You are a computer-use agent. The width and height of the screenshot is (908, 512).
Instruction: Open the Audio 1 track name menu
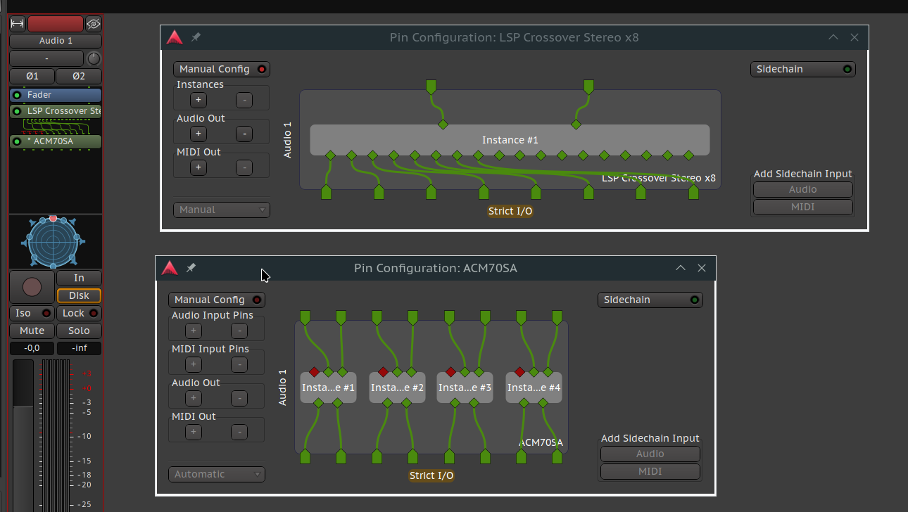point(56,41)
